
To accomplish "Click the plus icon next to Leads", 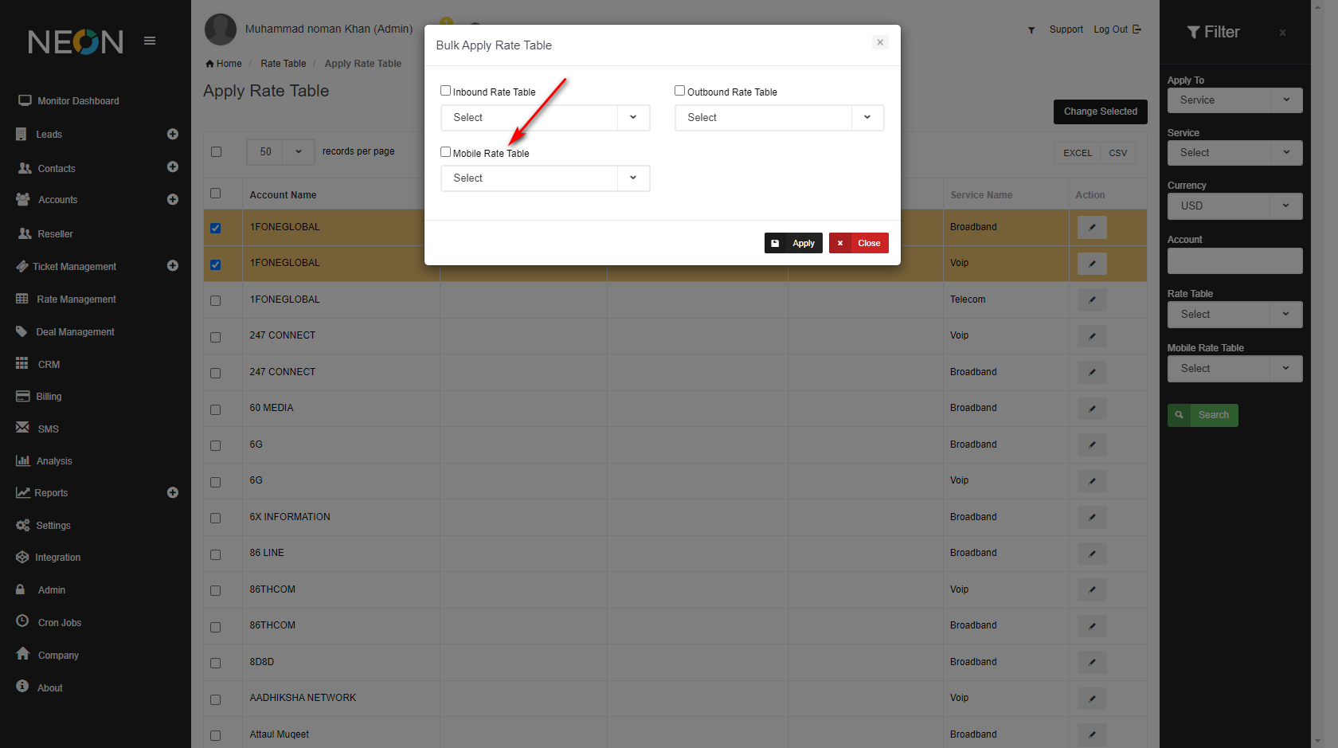I will (172, 135).
